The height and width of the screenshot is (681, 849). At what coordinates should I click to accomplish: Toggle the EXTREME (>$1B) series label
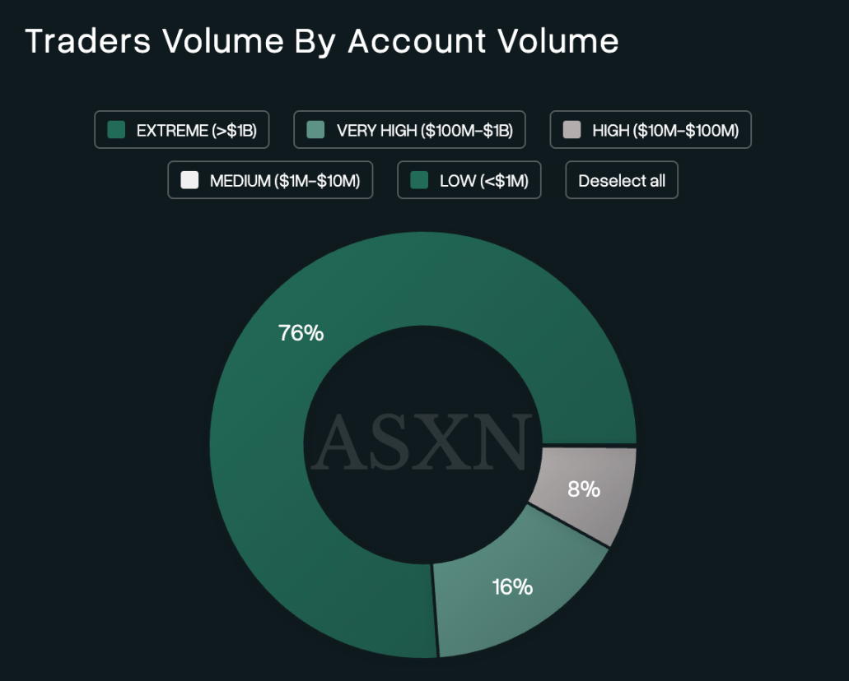(x=197, y=130)
